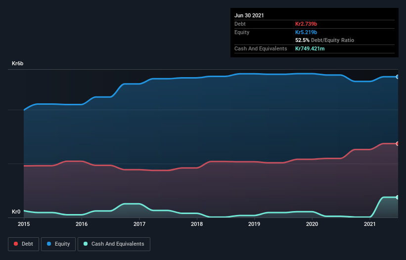This screenshot has height=260, width=406.
Task: Select the 2016 label on the x-axis
Action: click(x=82, y=224)
